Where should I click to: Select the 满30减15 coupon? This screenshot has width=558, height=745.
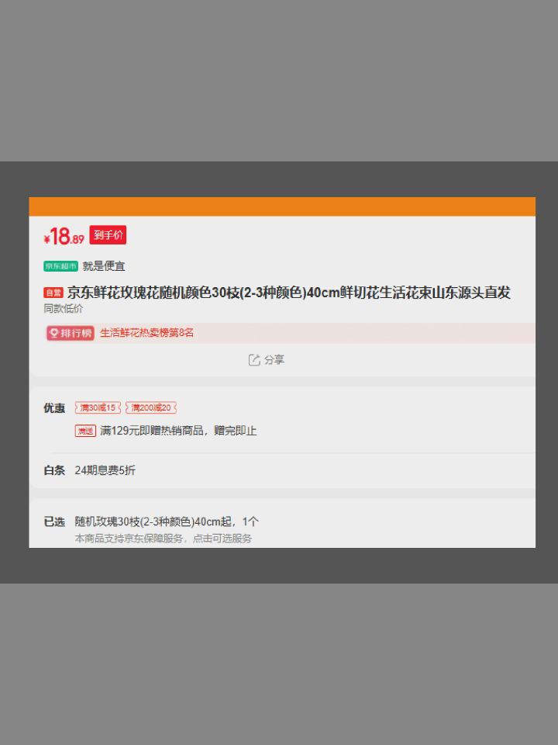98,407
